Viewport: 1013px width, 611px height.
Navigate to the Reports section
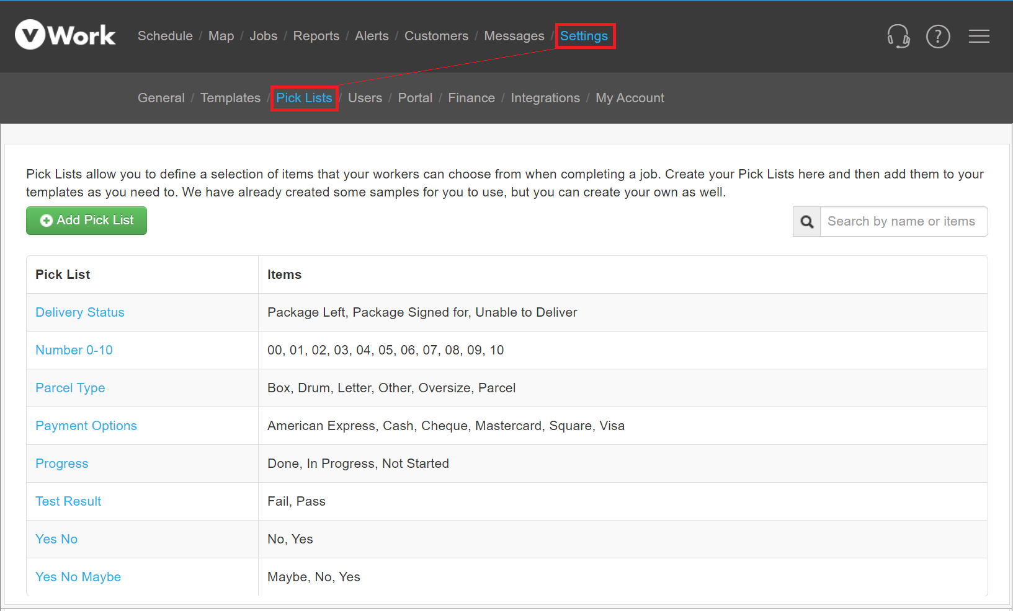click(x=316, y=36)
